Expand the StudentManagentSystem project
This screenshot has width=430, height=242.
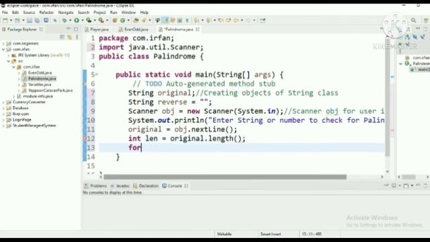3,126
